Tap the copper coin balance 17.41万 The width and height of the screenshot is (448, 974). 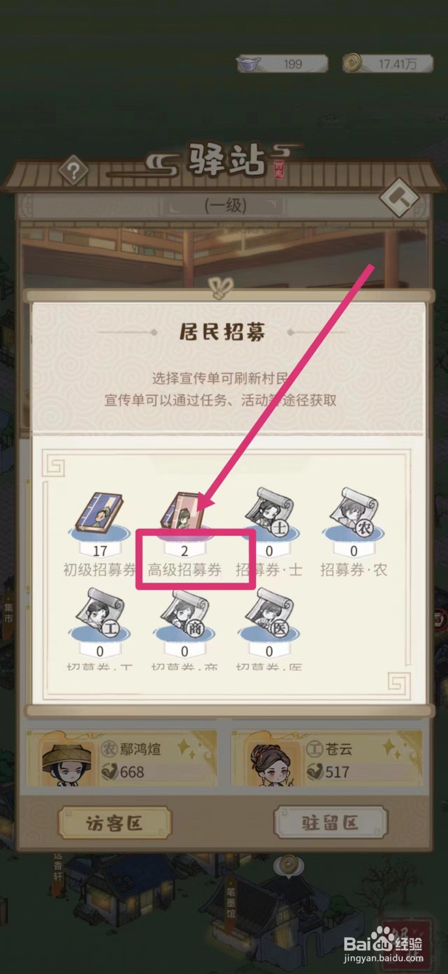[x=388, y=63]
